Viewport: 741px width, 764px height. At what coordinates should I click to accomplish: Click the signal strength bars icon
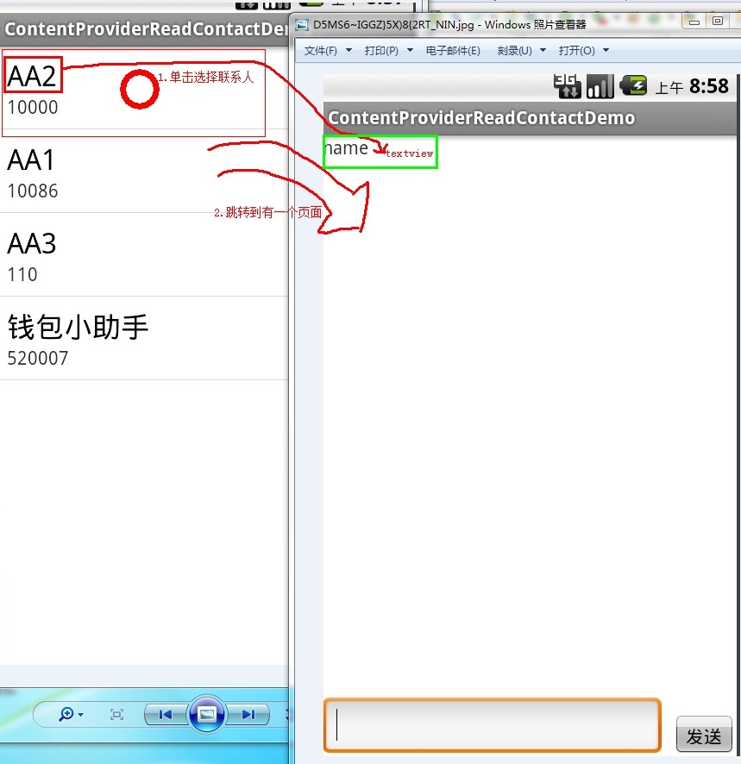point(600,85)
